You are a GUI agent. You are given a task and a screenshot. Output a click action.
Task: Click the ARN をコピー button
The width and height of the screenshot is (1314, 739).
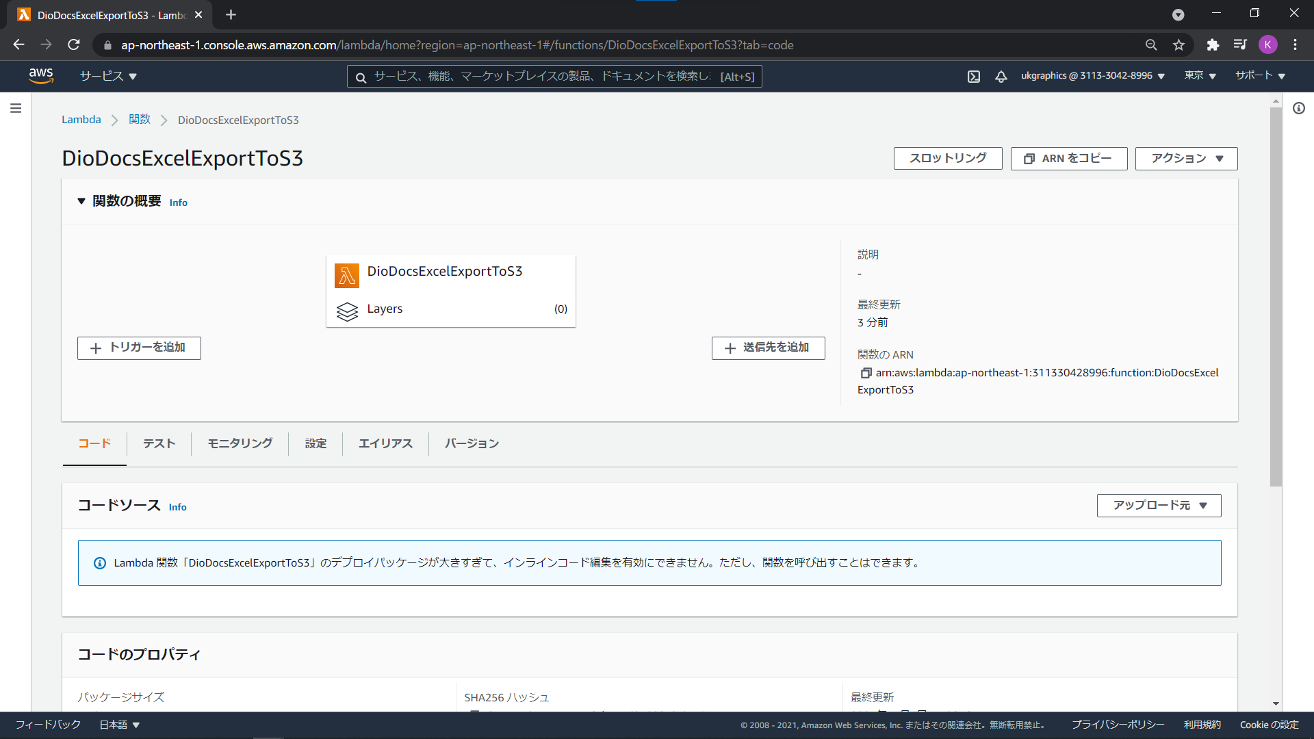(1069, 159)
